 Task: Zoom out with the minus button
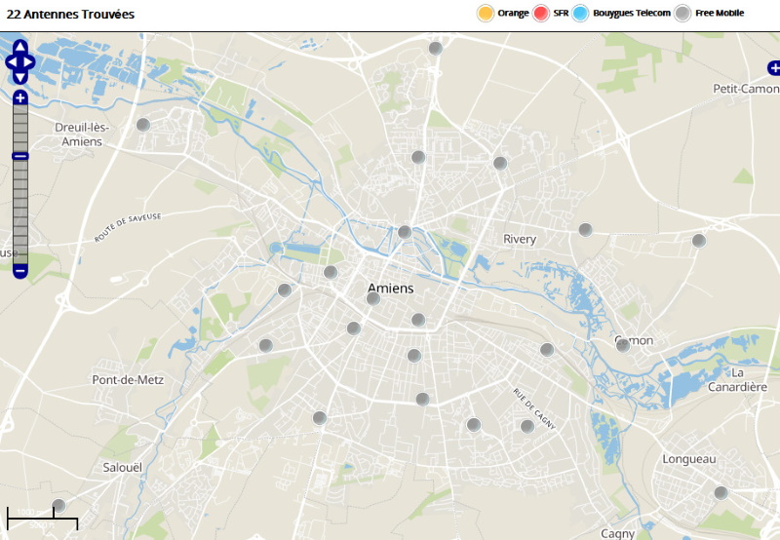tap(20, 270)
